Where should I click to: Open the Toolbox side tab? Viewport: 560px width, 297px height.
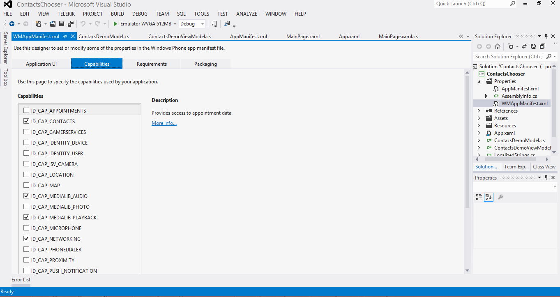(5, 77)
